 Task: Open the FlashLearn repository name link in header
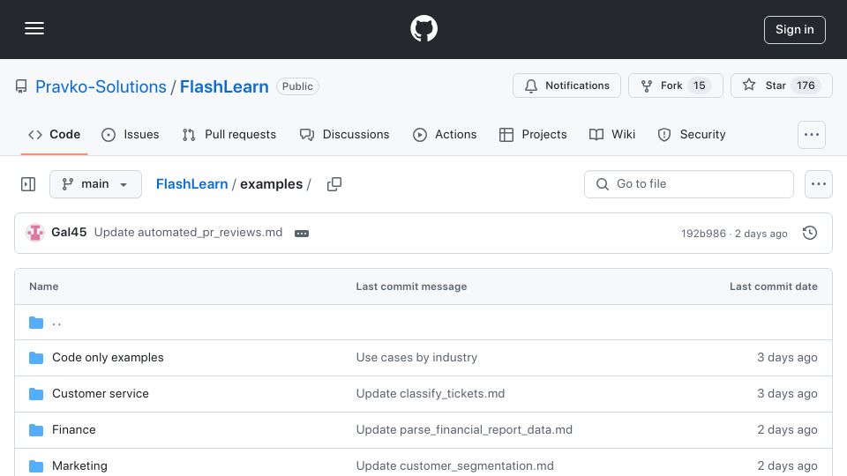click(x=223, y=86)
